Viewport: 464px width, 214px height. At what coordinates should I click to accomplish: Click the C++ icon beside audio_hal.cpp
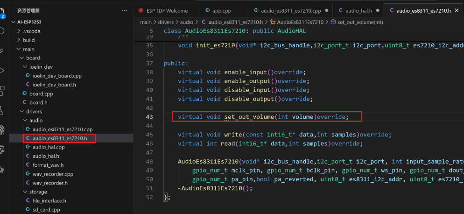[28, 147]
